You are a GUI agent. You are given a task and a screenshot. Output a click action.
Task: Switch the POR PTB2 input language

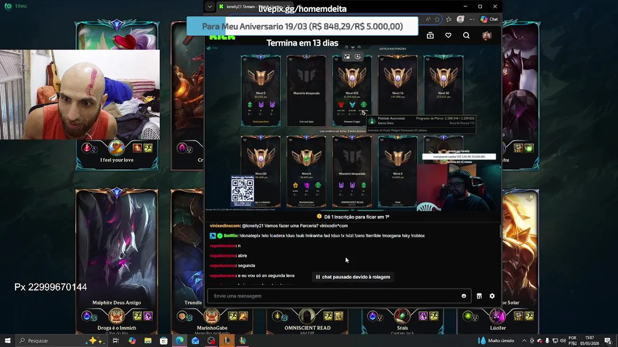click(x=572, y=341)
